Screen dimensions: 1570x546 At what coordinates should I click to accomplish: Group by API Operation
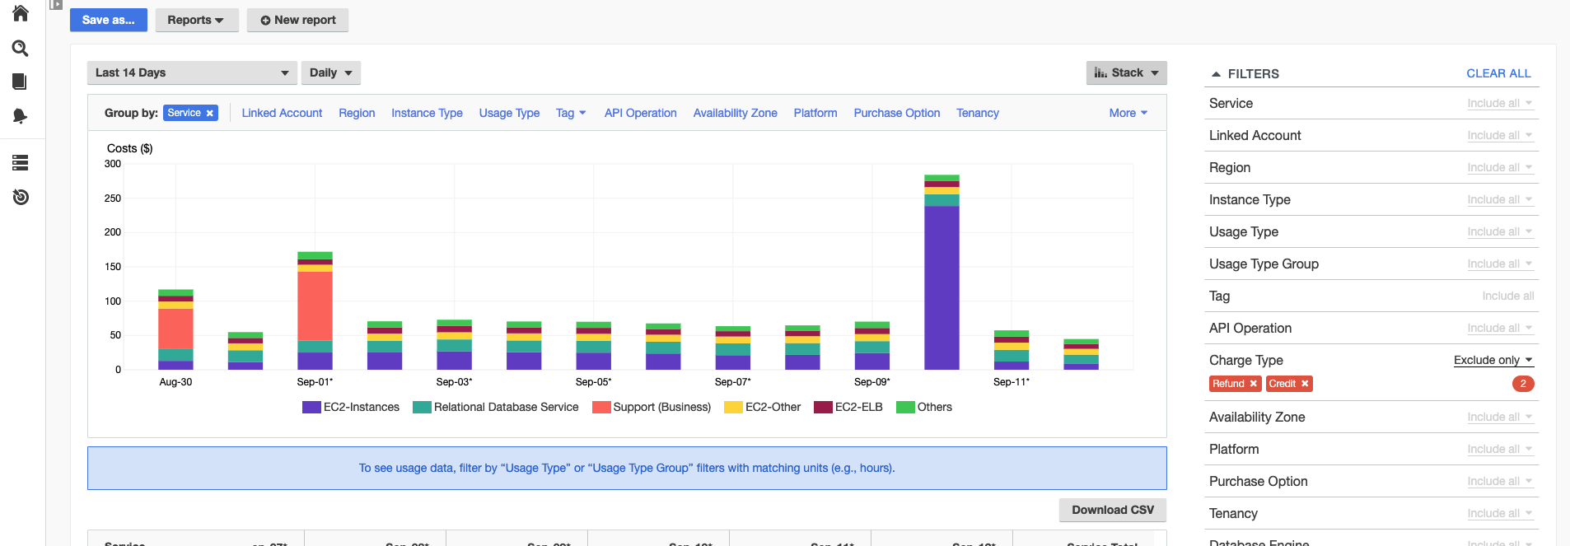(x=640, y=113)
